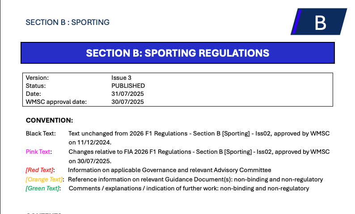Click the WMSC approval date label
This screenshot has height=214, width=355.
[x=56, y=102]
